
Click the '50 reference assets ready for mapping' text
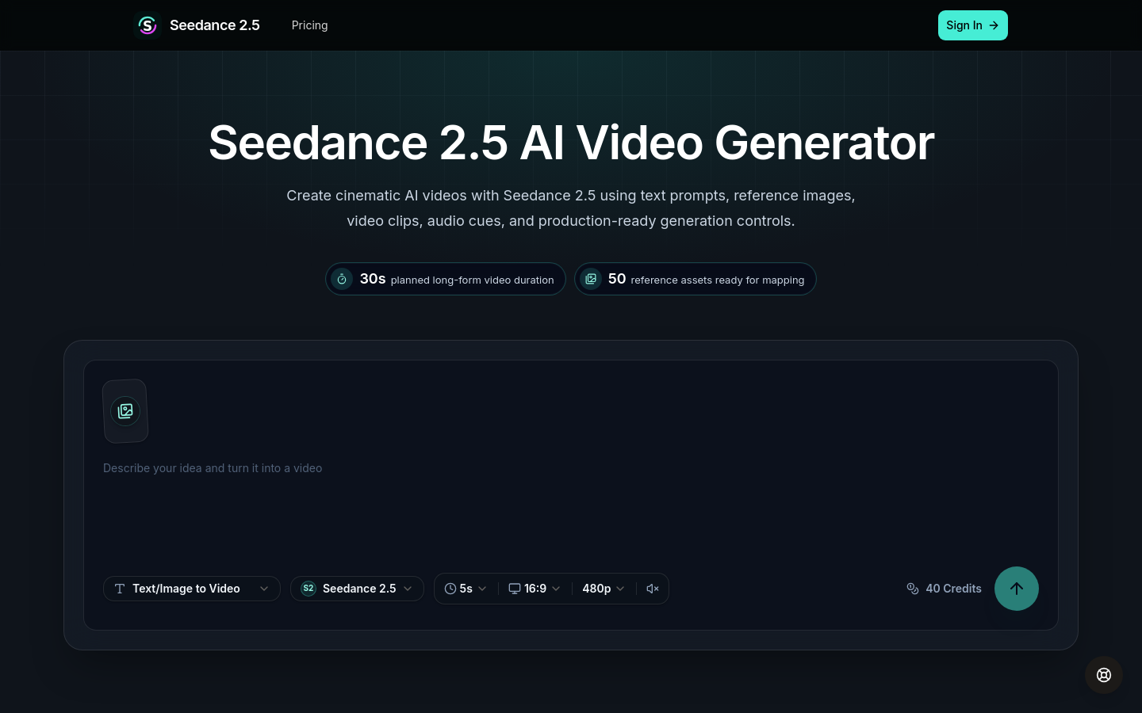pyautogui.click(x=706, y=279)
